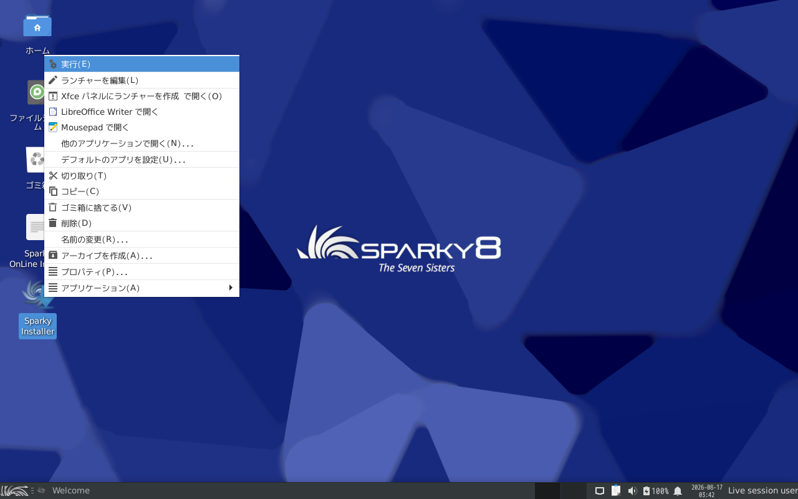Expand the アプリケーション(A) submenu arrow
The height and width of the screenshot is (499, 798).
point(231,288)
